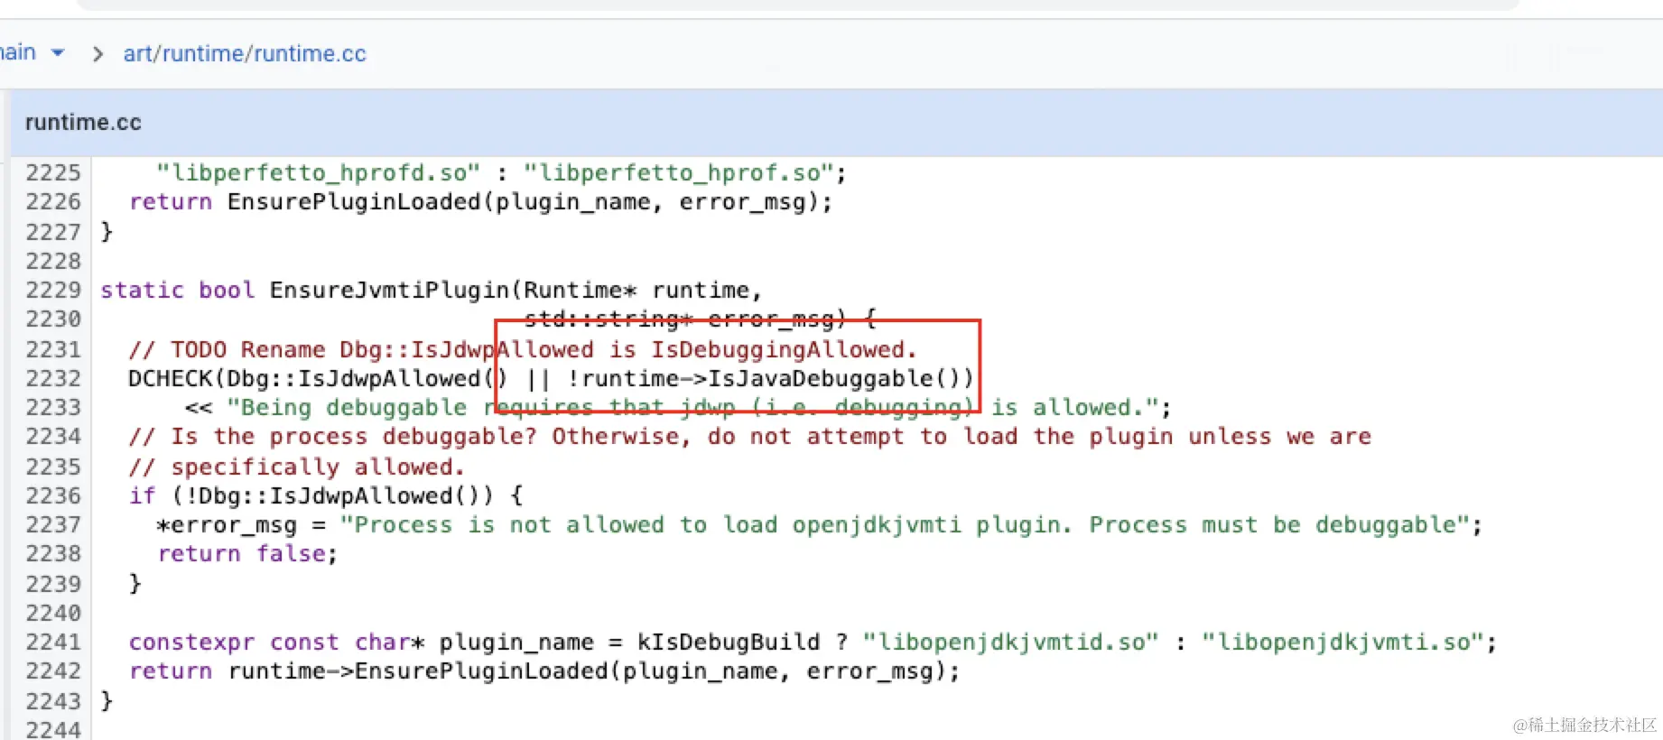The height and width of the screenshot is (740, 1663).
Task: Click line number 2226
Action: [53, 201]
